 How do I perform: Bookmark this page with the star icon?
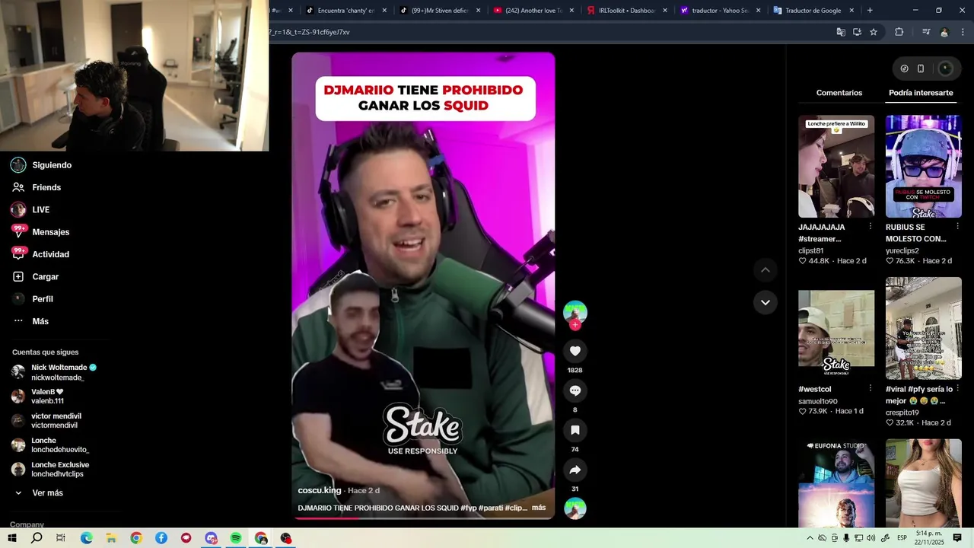pos(874,32)
